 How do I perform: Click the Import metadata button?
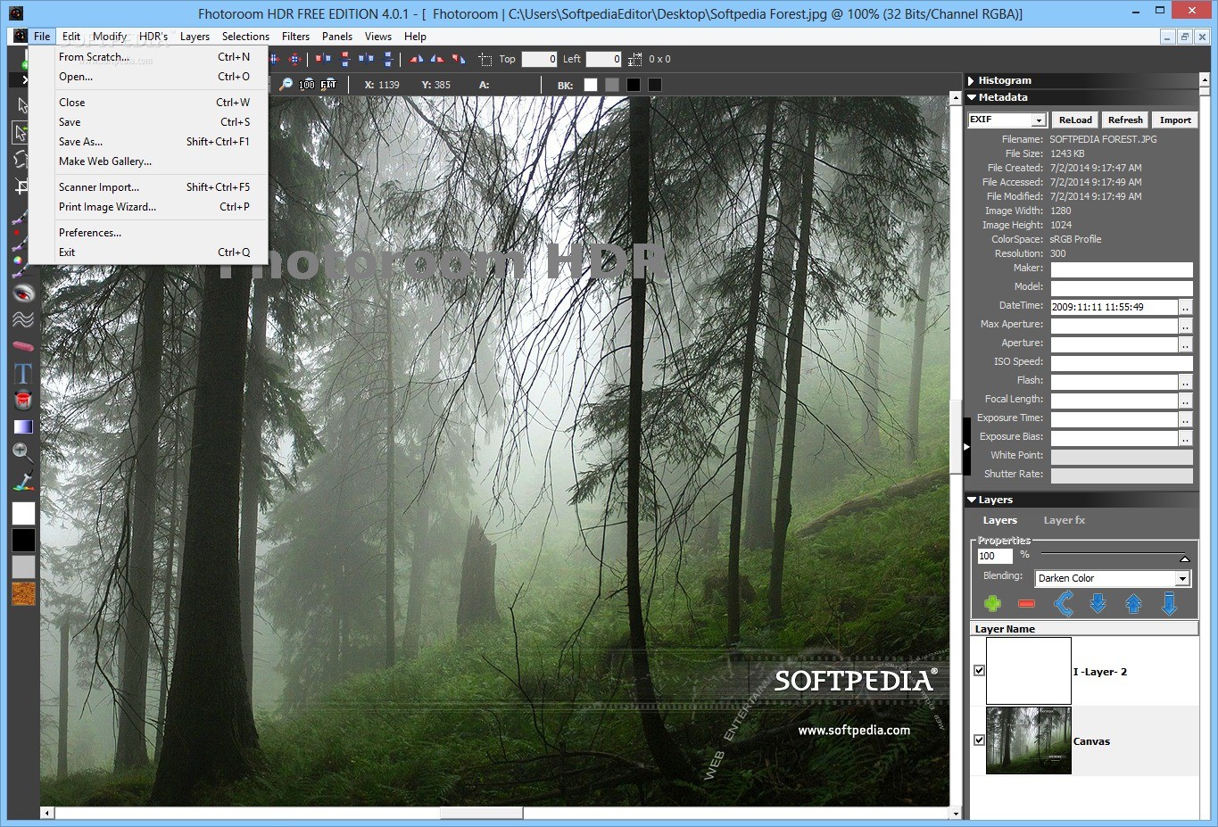click(x=1175, y=120)
